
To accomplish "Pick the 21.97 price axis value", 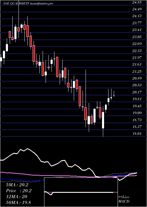I will tap(137, 57).
